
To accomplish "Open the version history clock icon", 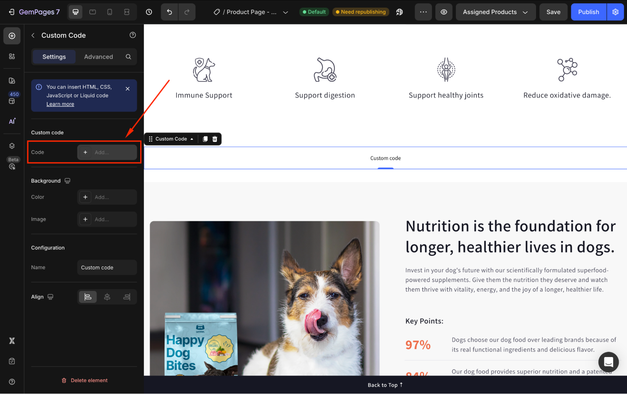I will click(x=149, y=12).
